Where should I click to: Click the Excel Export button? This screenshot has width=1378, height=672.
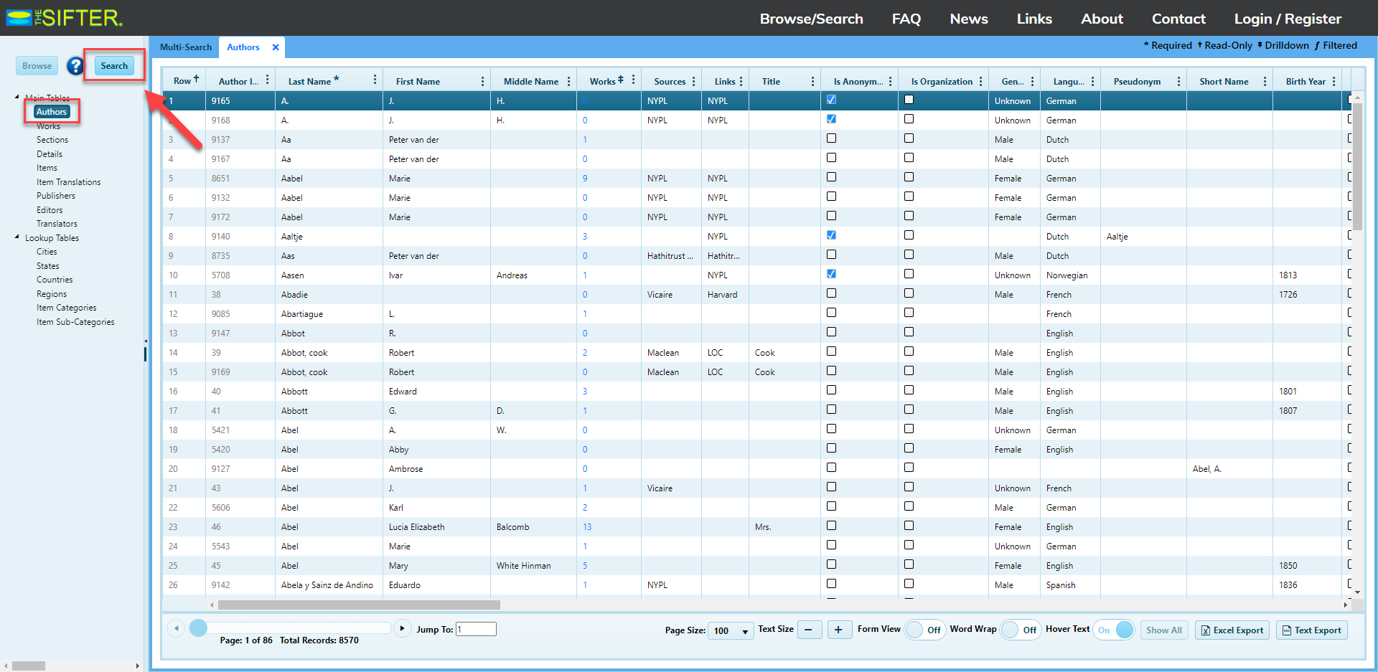pos(1232,630)
